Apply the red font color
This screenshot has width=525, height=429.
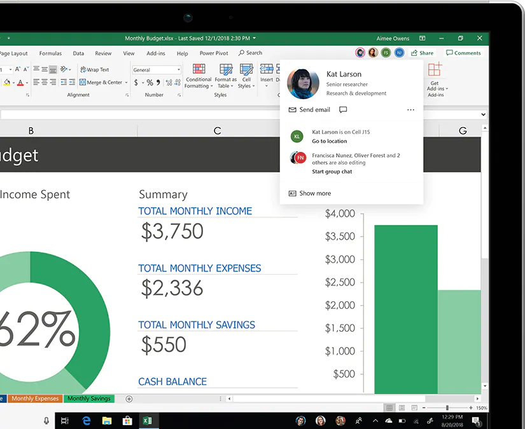(x=20, y=82)
